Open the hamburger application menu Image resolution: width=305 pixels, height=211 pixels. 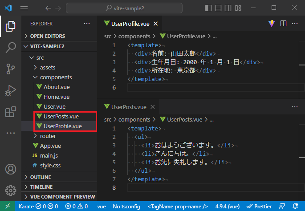tap(24, 8)
